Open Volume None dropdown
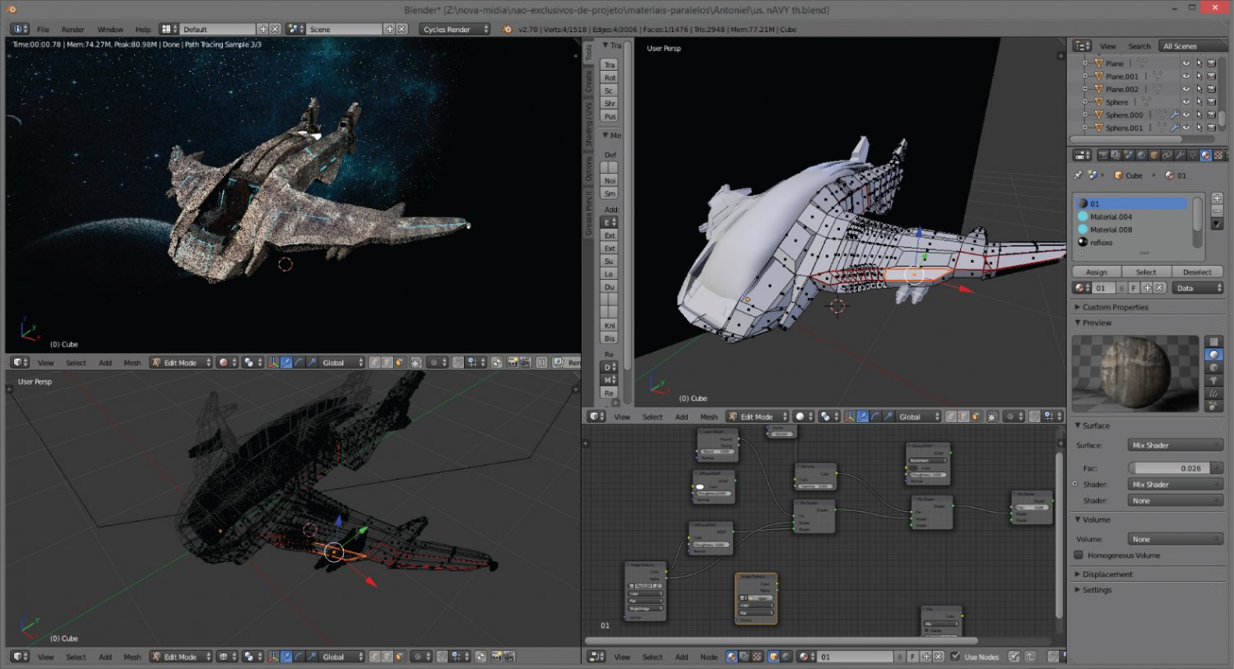This screenshot has height=669, width=1234. 1175,539
